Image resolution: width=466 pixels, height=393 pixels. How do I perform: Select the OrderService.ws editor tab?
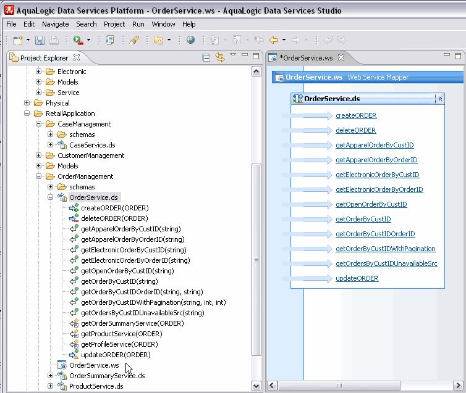pyautogui.click(x=308, y=58)
